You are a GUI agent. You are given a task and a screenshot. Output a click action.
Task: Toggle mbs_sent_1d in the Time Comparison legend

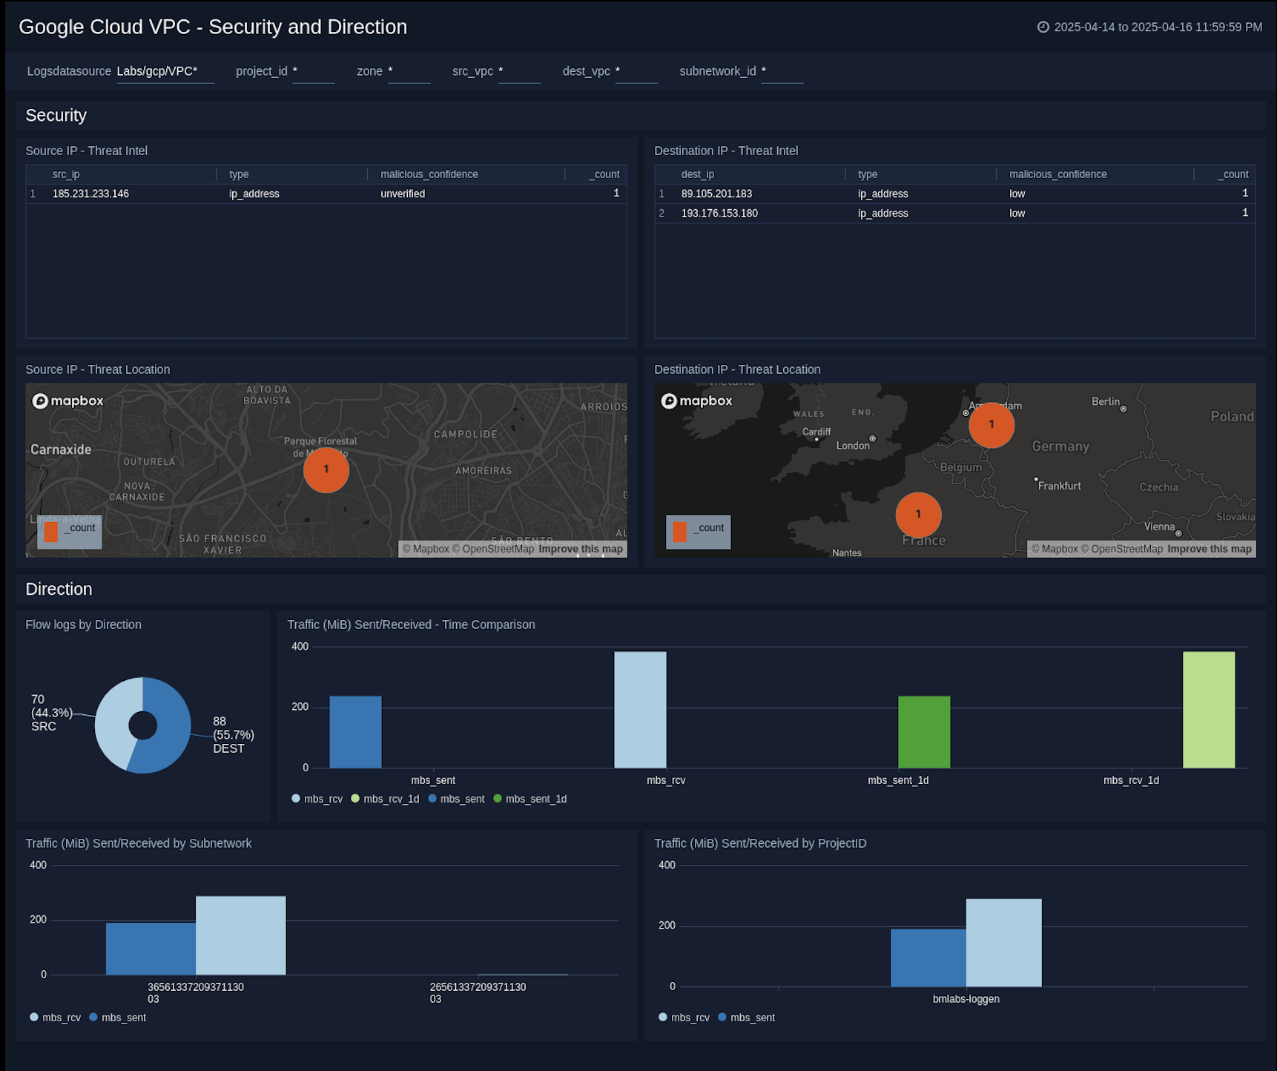[498, 799]
